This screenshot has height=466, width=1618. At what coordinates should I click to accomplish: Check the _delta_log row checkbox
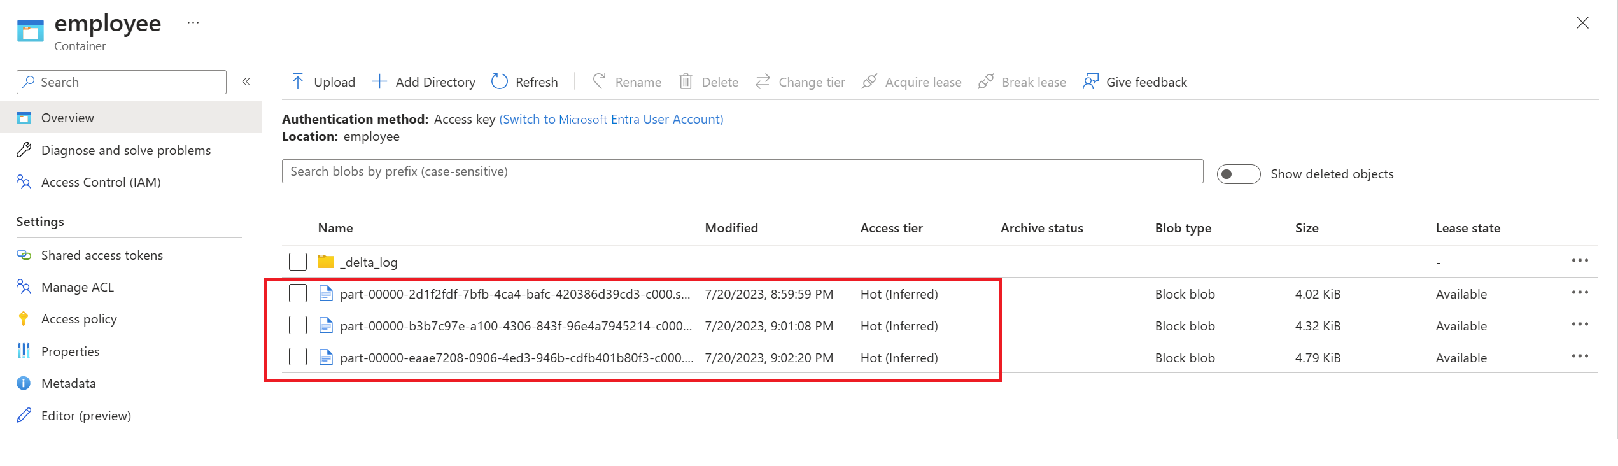(x=298, y=262)
